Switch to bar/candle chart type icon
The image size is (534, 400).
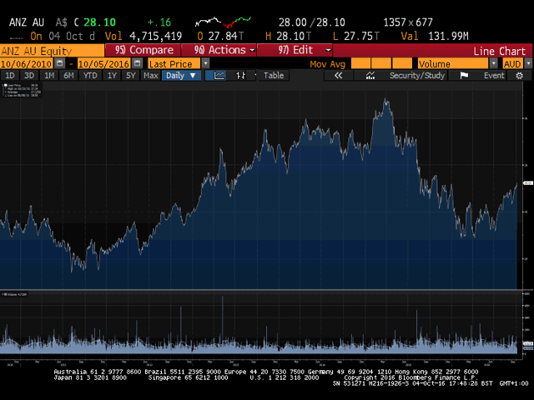(x=240, y=76)
